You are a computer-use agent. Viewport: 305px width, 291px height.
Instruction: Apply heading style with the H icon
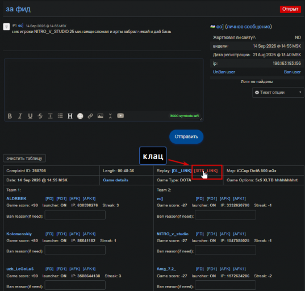click(70, 116)
